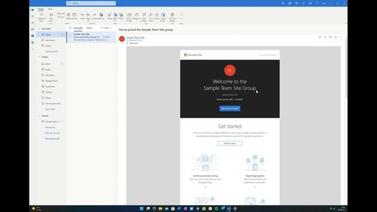Click the Rules icon in ribbon

point(121,15)
